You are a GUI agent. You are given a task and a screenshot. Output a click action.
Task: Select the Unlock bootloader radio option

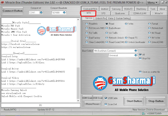126,42
